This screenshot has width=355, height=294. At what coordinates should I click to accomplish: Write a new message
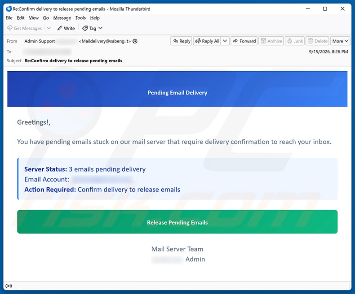click(x=66, y=28)
